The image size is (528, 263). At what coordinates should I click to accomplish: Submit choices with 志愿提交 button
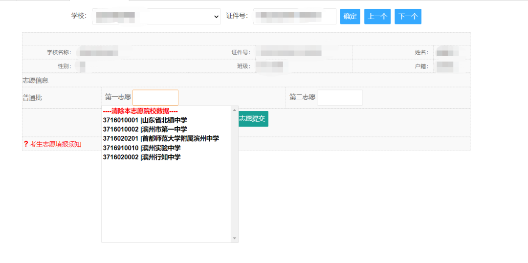tap(252, 119)
